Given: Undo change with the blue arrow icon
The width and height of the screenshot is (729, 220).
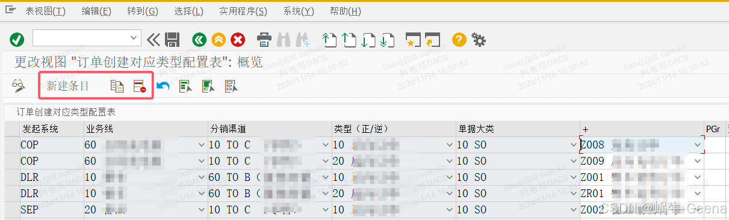Looking at the screenshot, I should pyautogui.click(x=163, y=86).
